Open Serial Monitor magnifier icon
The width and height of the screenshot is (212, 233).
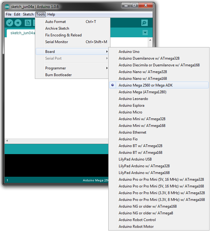(144, 23)
